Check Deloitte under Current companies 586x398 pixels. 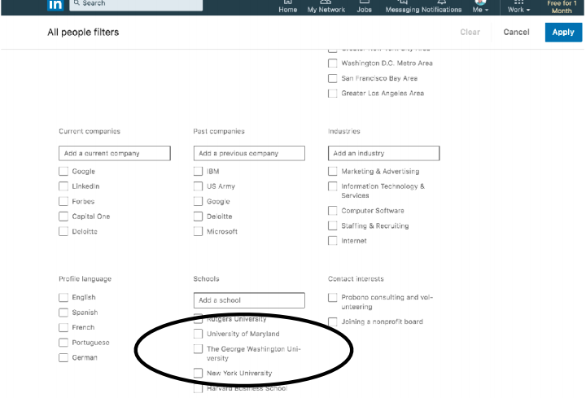(x=63, y=231)
